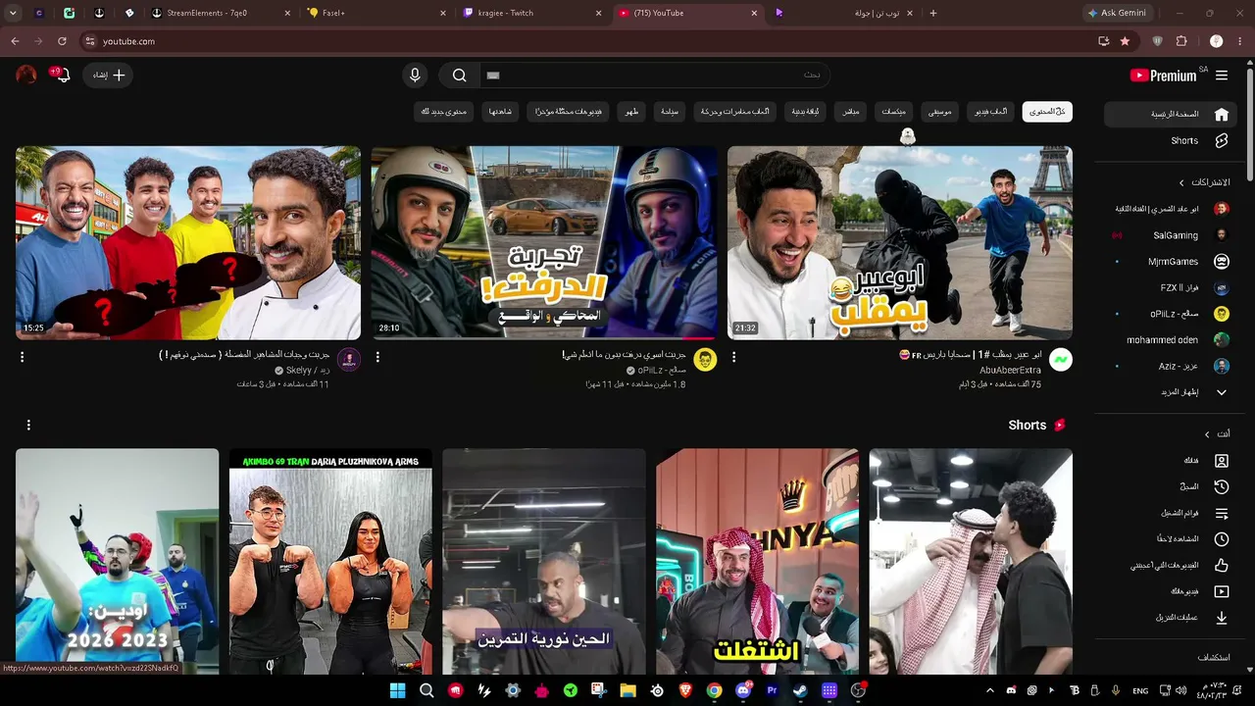Screen dimensions: 1255x706
Task: Click the browser address bar showing youtube.com
Action: 588,41
